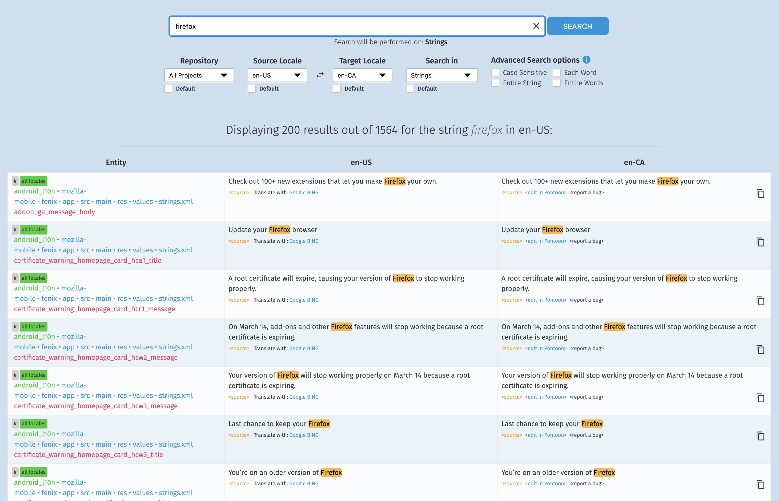This screenshot has height=501, width=779.
Task: Clear the firefox search field text
Action: tap(536, 26)
